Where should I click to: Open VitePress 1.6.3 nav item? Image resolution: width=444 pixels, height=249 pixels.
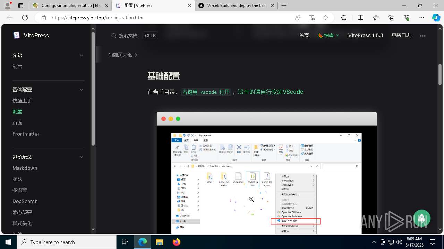tap(366, 35)
